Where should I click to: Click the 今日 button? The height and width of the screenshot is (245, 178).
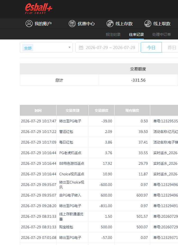coord(151,47)
